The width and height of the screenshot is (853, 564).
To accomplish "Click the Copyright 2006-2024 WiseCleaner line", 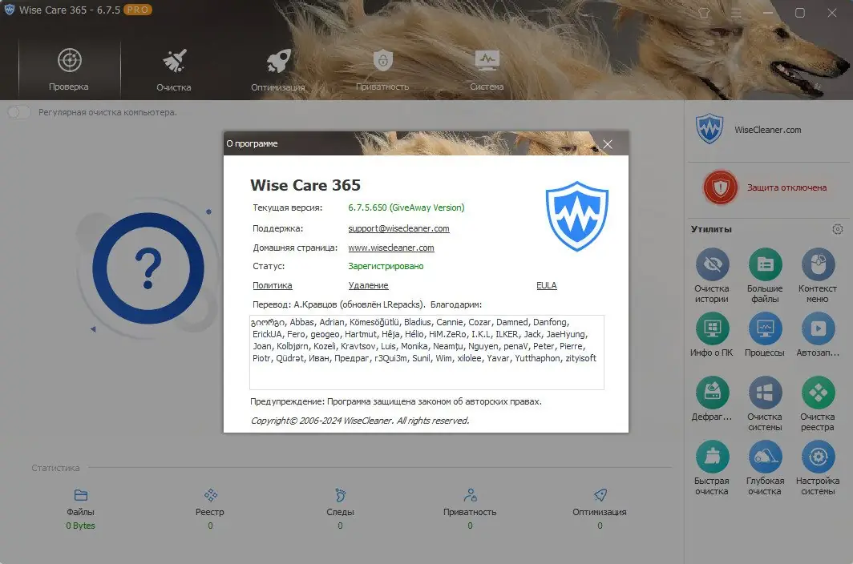I will (360, 421).
